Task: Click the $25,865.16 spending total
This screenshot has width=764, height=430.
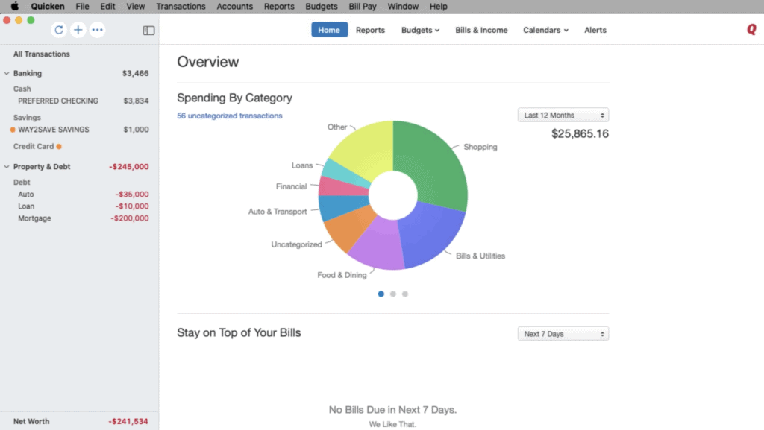Action: pyautogui.click(x=580, y=133)
